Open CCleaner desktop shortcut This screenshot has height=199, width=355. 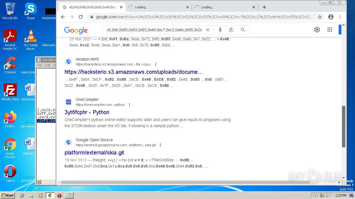pyautogui.click(x=10, y=65)
